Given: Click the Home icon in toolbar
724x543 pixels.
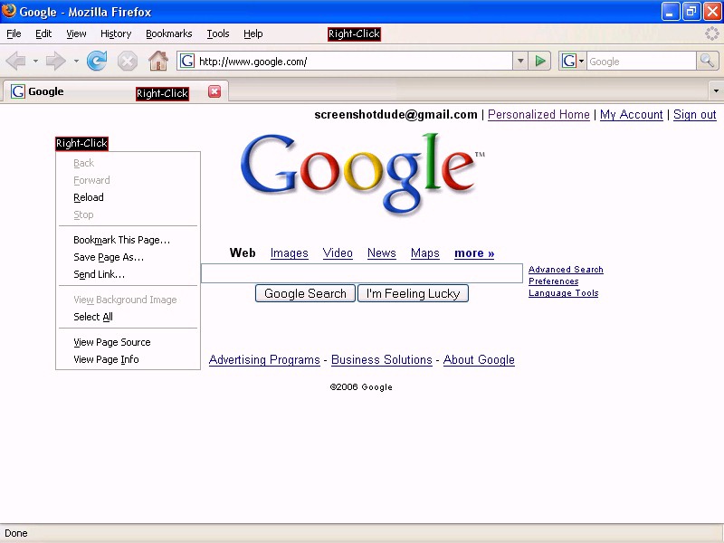Looking at the screenshot, I should pyautogui.click(x=157, y=62).
